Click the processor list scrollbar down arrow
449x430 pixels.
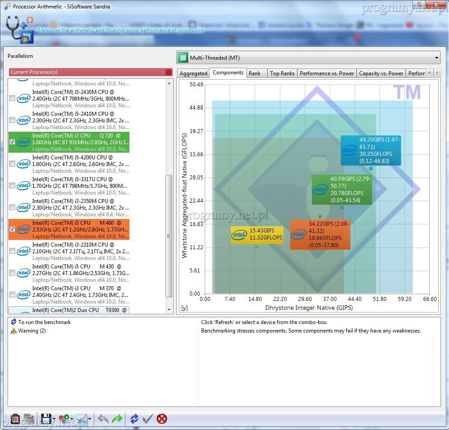click(169, 310)
